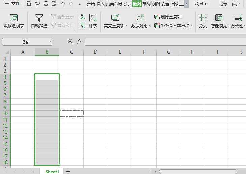Click the search box with vbn

pyautogui.click(x=201, y=4)
